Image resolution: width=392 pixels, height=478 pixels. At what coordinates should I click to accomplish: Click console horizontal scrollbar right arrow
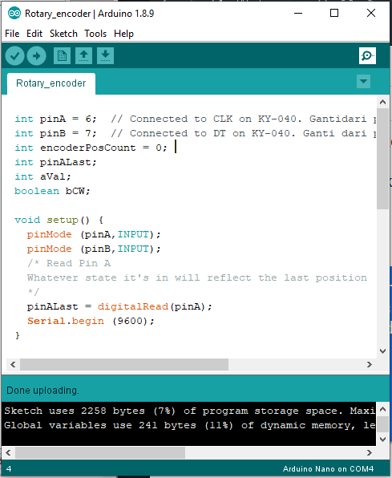pyautogui.click(x=370, y=452)
